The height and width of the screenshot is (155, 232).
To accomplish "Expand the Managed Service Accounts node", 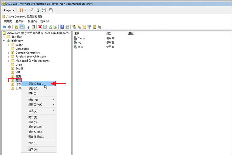I will tap(8, 61).
